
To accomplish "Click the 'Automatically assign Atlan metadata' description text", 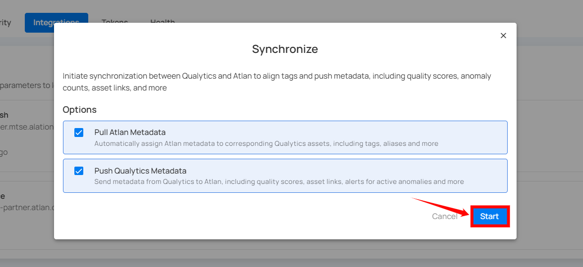I will (x=266, y=143).
